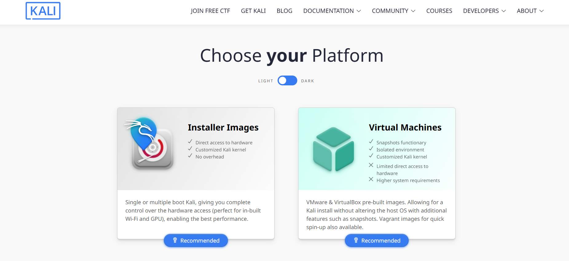Click the DARK theme label

click(x=307, y=81)
